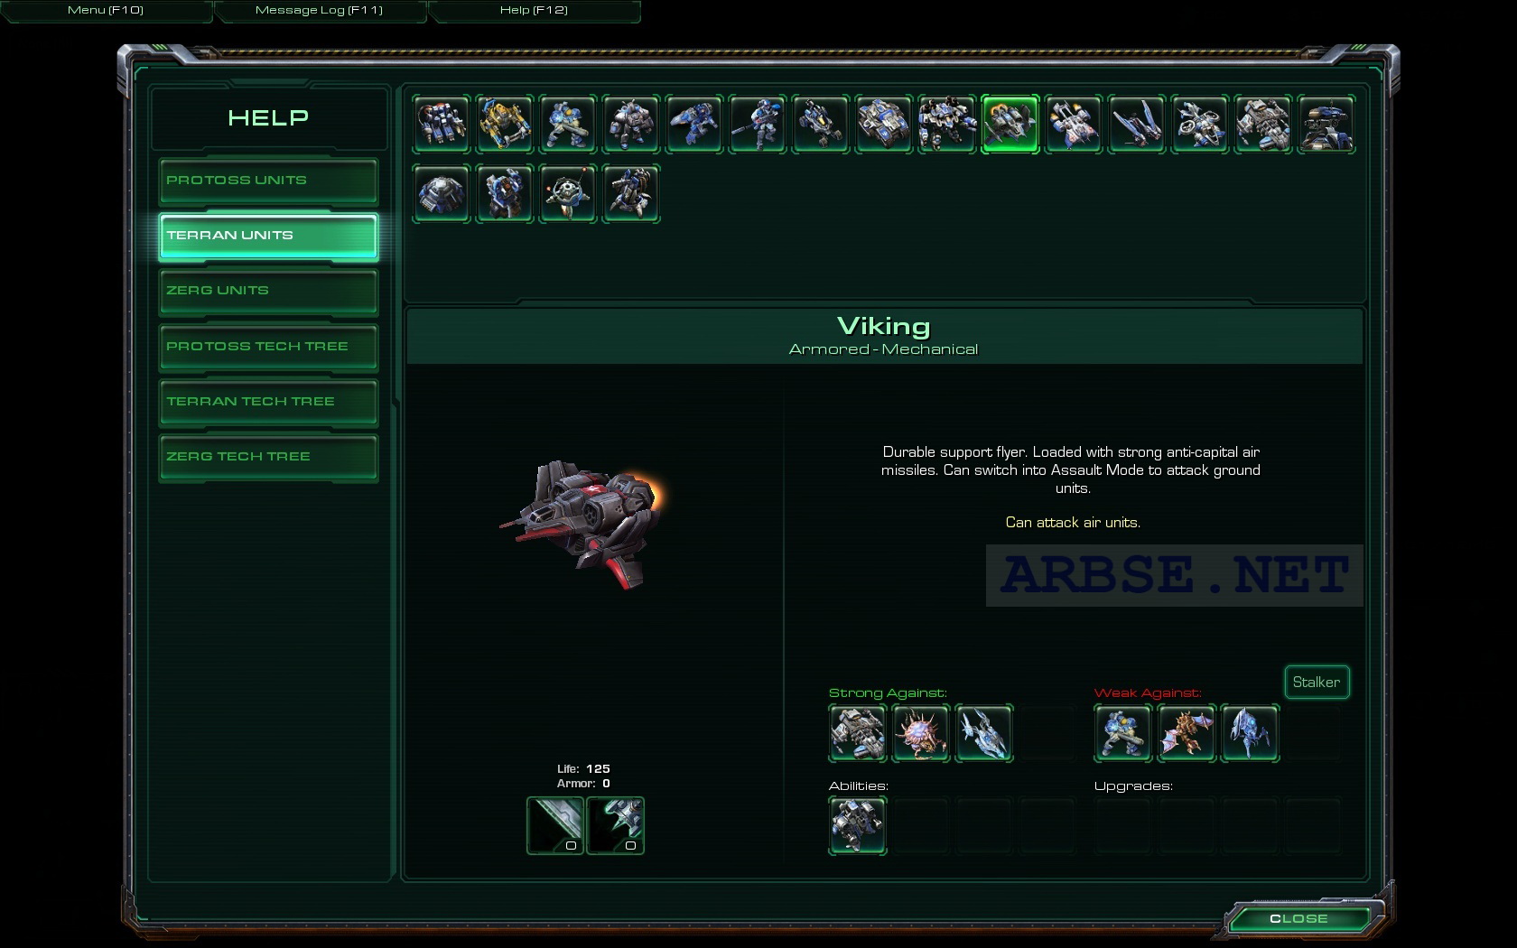Click the "Armor: 0" stat

click(x=583, y=784)
